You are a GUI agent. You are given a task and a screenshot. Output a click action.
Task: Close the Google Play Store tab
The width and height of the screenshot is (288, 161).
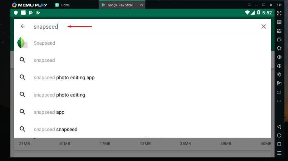coord(141,5)
